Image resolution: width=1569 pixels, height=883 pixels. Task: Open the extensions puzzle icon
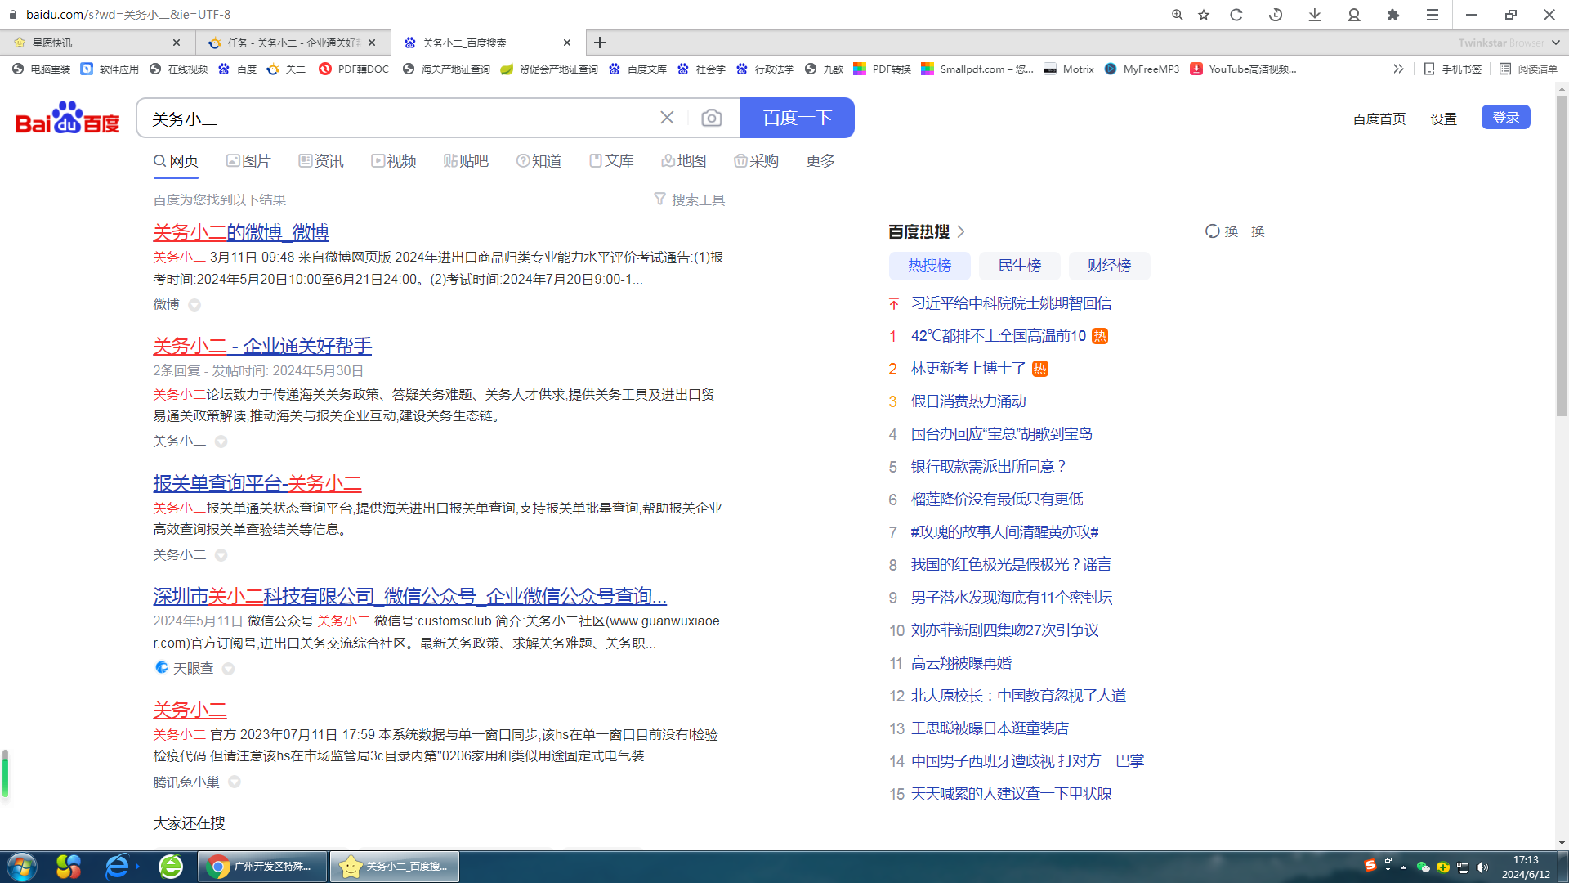[x=1393, y=15]
